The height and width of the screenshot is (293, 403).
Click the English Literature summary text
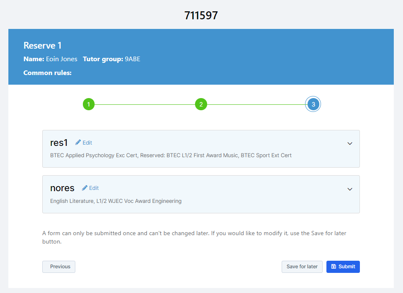click(116, 201)
